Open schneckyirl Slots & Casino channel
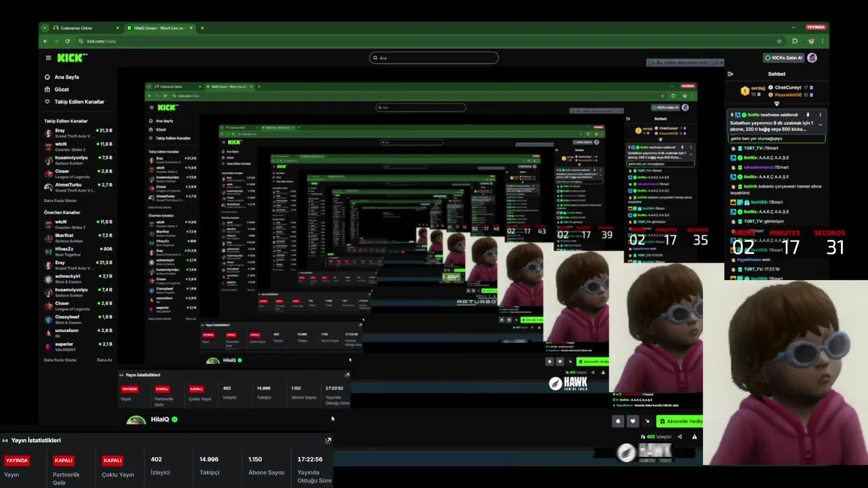This screenshot has width=868, height=488. point(78,279)
